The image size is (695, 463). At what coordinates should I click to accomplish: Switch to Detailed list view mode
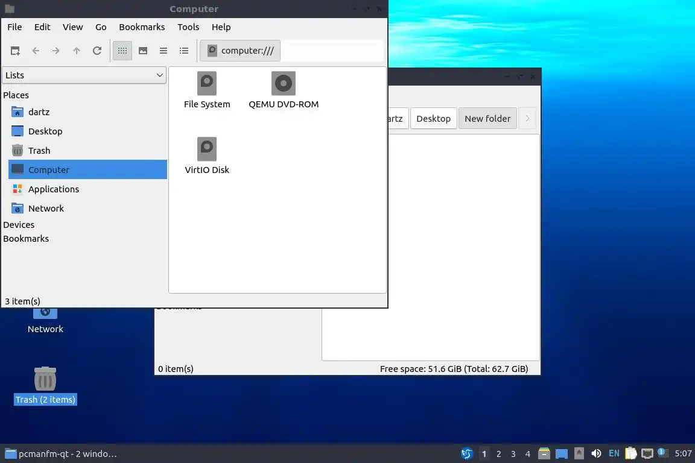click(x=184, y=51)
